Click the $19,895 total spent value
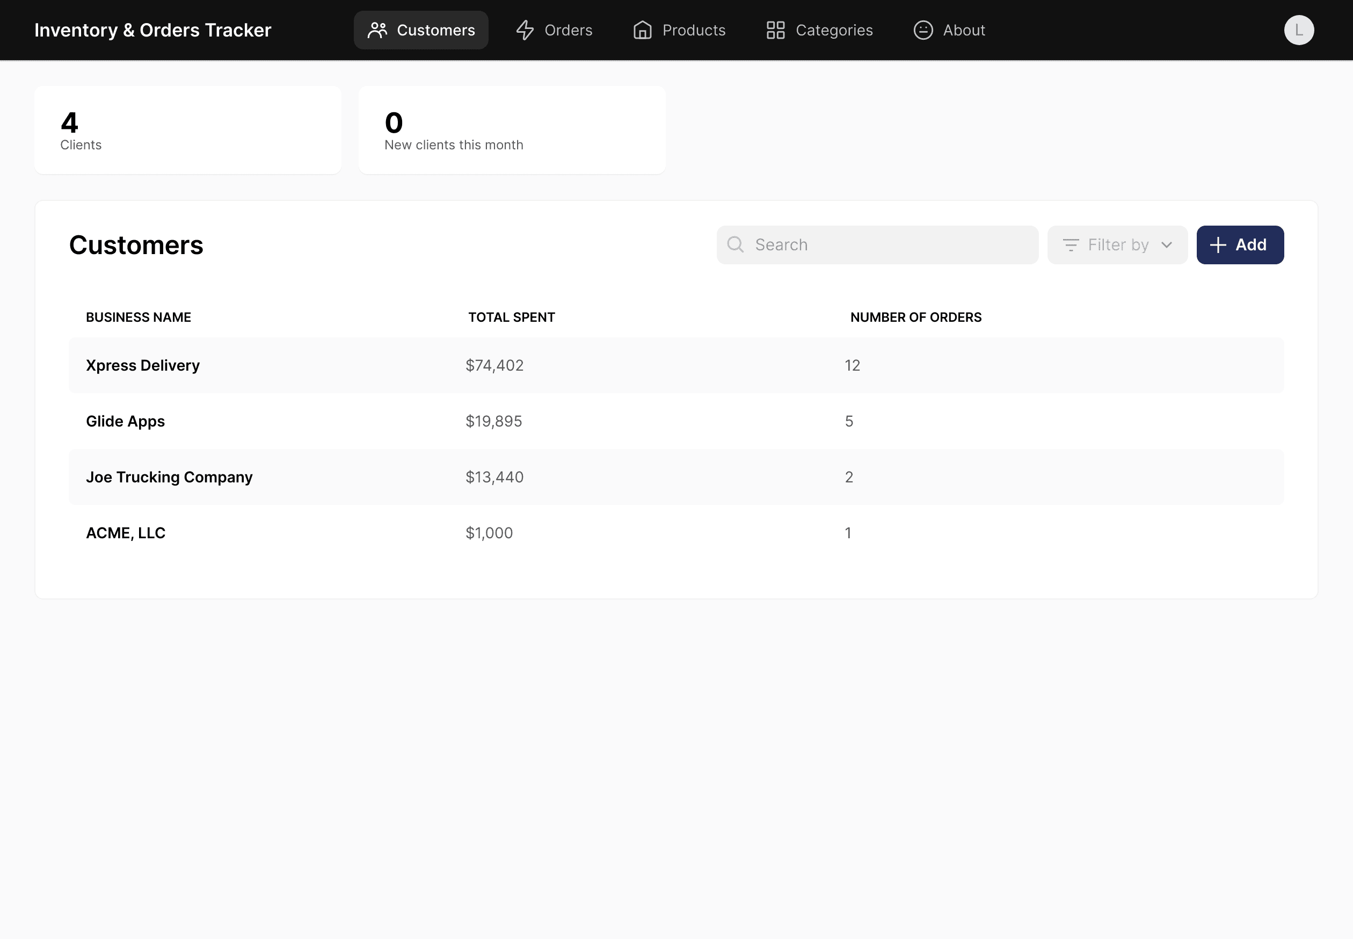Viewport: 1353px width, 939px height. [x=493, y=421]
